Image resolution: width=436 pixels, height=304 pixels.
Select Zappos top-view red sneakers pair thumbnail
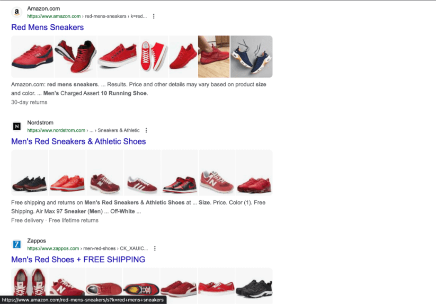[30, 285]
